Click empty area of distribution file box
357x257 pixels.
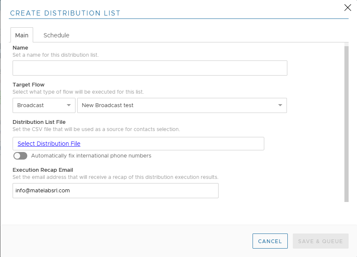[176, 144]
